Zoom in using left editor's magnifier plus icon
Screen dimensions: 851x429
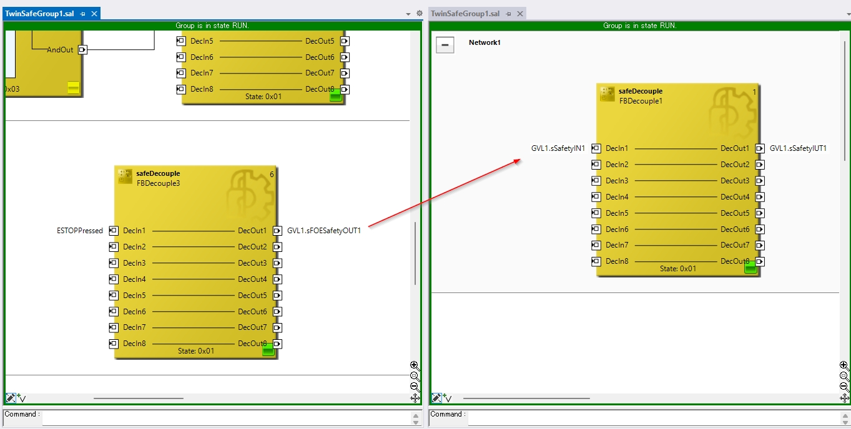point(415,365)
